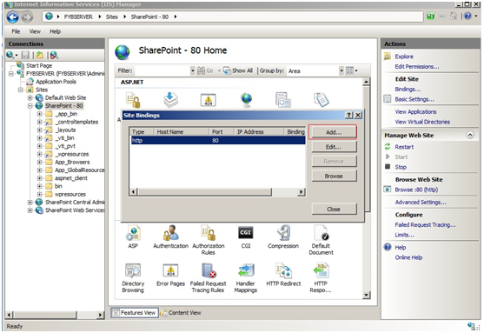Click the .NET Authorization lock icon under ASP.NET
Screen dimensions: 484x333
coord(133,100)
